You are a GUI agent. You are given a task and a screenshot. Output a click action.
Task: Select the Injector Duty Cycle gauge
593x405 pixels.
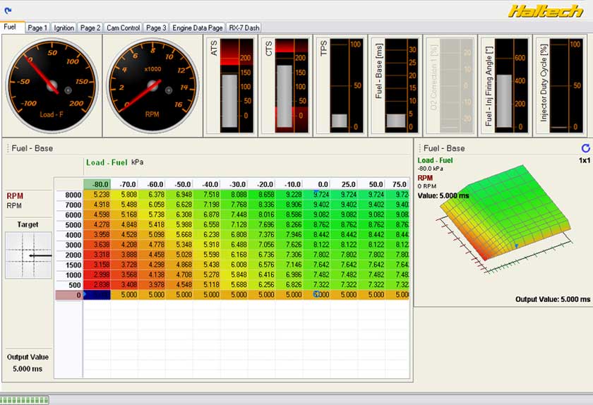(561, 84)
